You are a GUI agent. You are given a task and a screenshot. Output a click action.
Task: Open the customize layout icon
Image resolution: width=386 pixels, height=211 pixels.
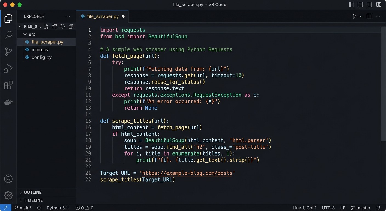pos(379,5)
